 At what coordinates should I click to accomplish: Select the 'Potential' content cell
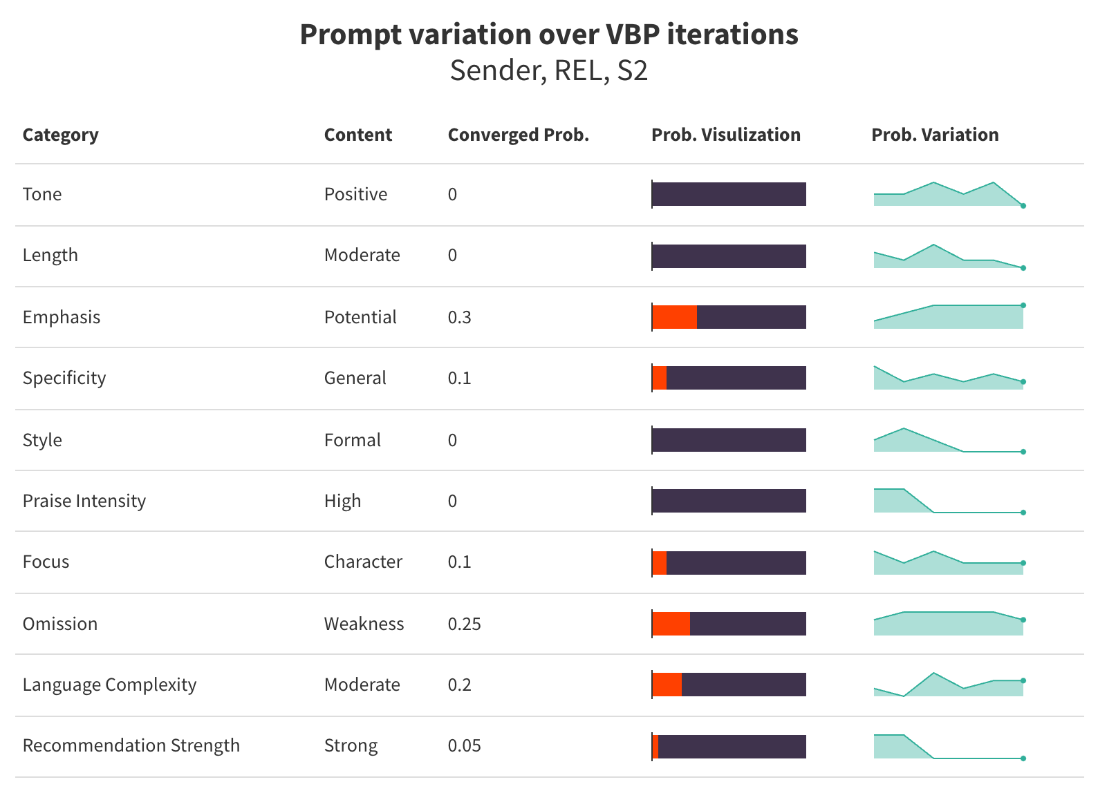click(360, 317)
